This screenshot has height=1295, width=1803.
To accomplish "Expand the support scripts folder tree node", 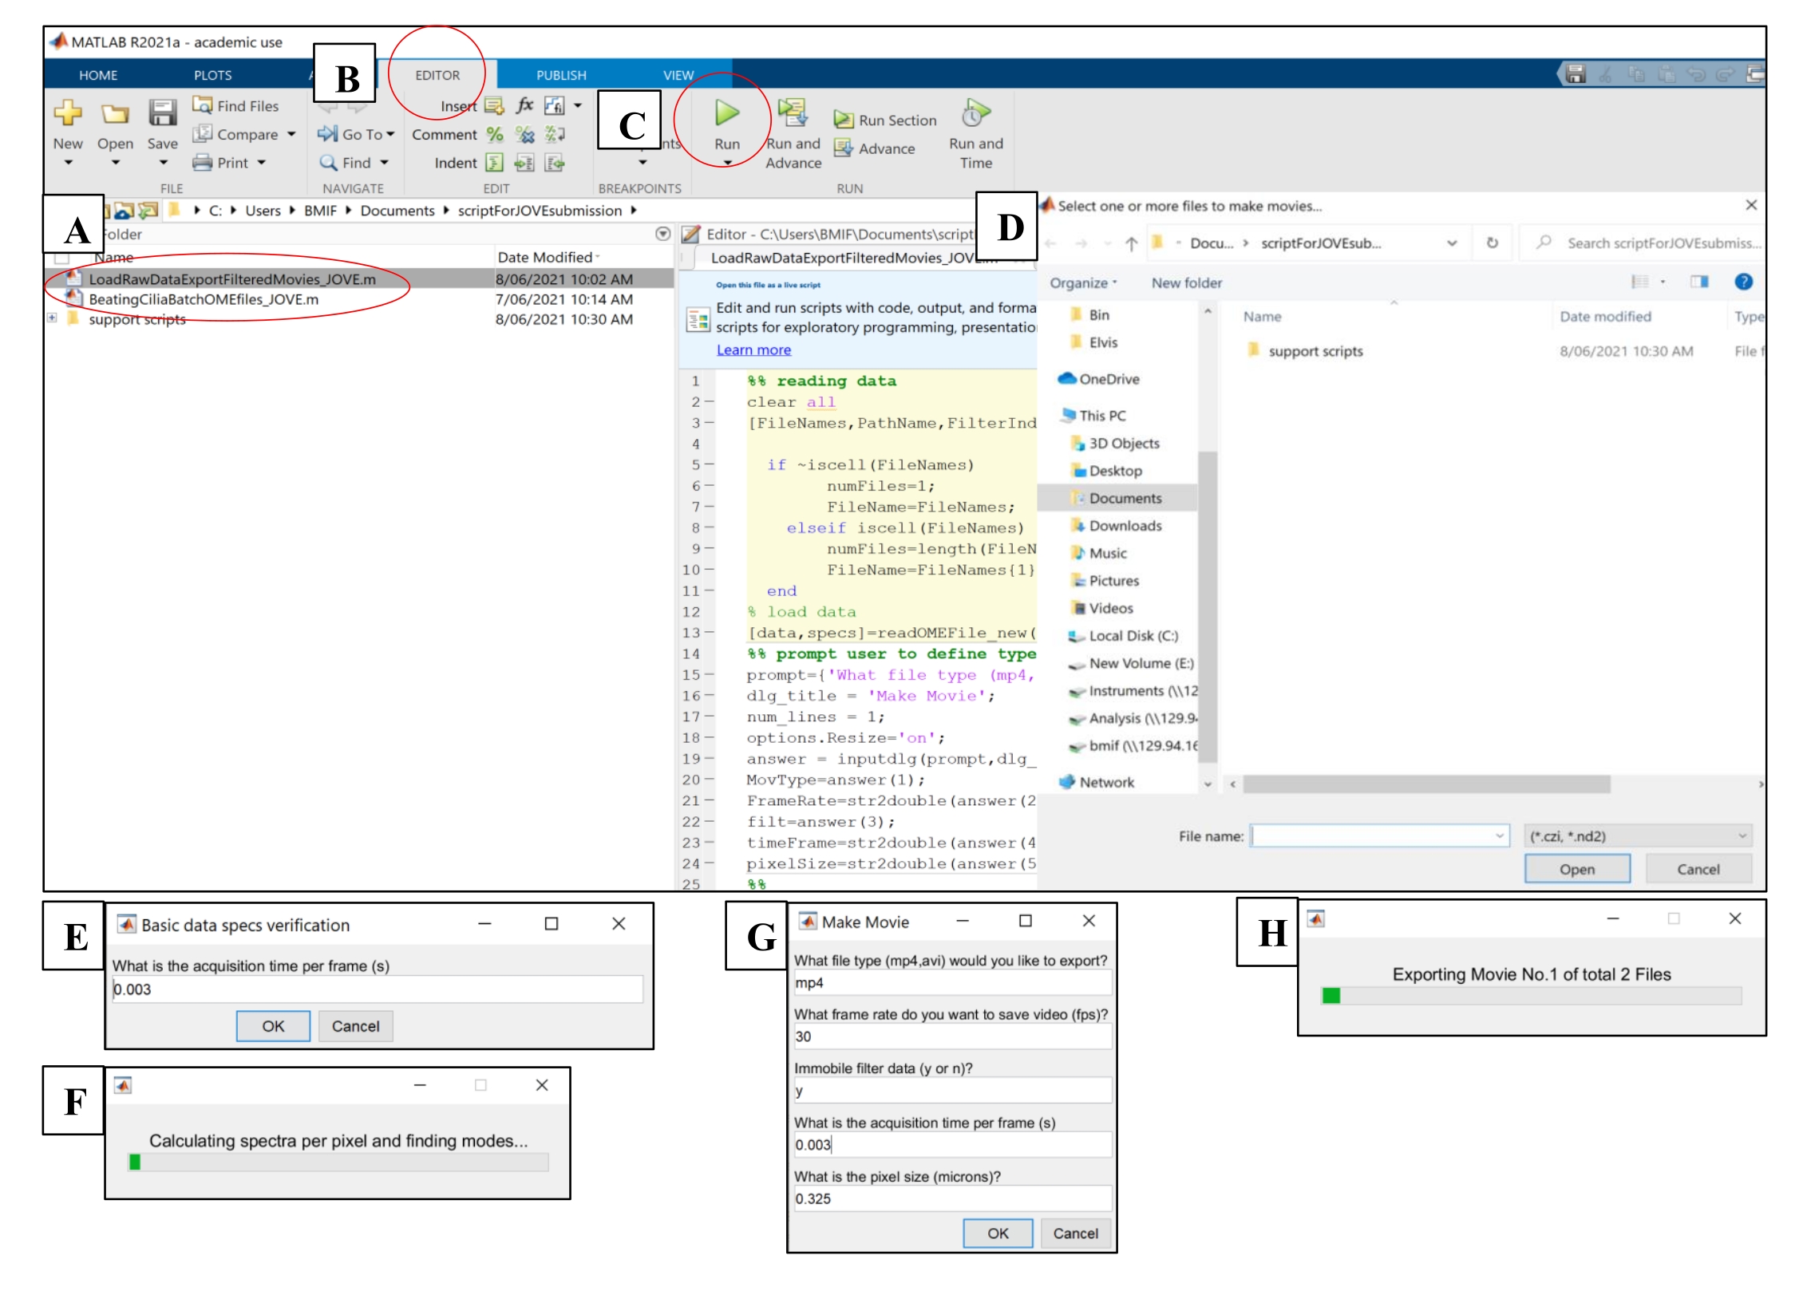I will point(52,318).
